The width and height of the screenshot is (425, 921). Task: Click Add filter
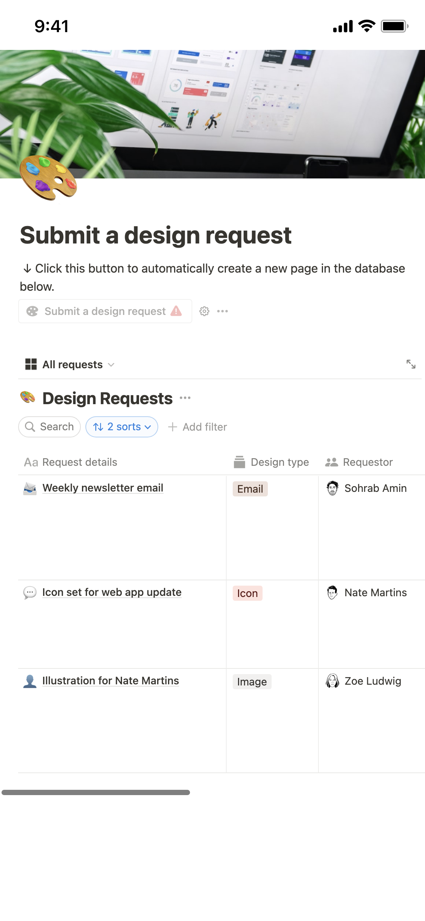click(x=198, y=427)
